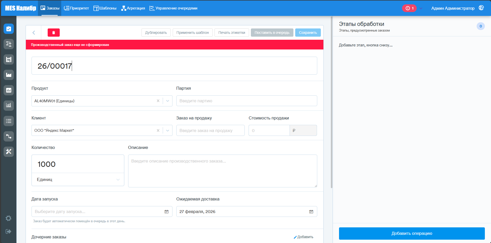Click the Заказ на продажу field

210,130
